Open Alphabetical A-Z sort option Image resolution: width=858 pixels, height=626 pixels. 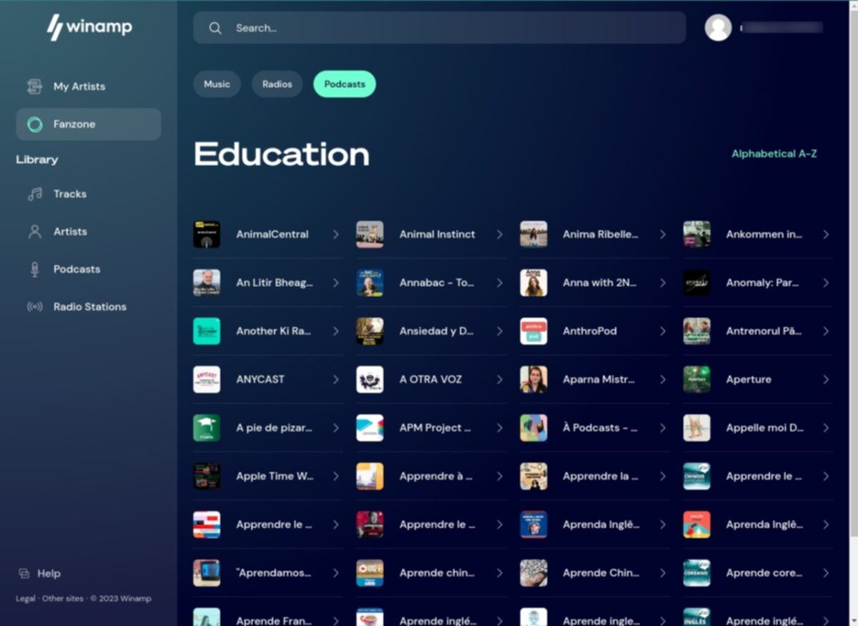click(774, 154)
